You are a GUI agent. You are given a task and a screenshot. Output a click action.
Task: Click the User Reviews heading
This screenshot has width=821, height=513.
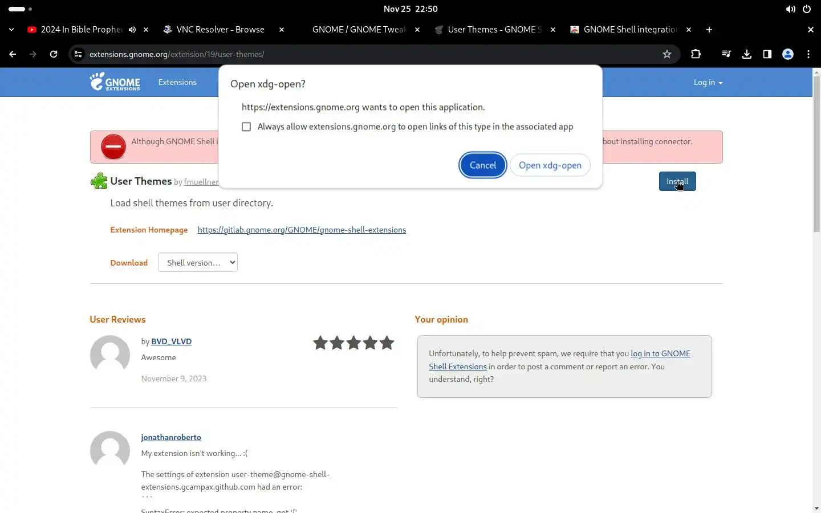[x=117, y=319]
